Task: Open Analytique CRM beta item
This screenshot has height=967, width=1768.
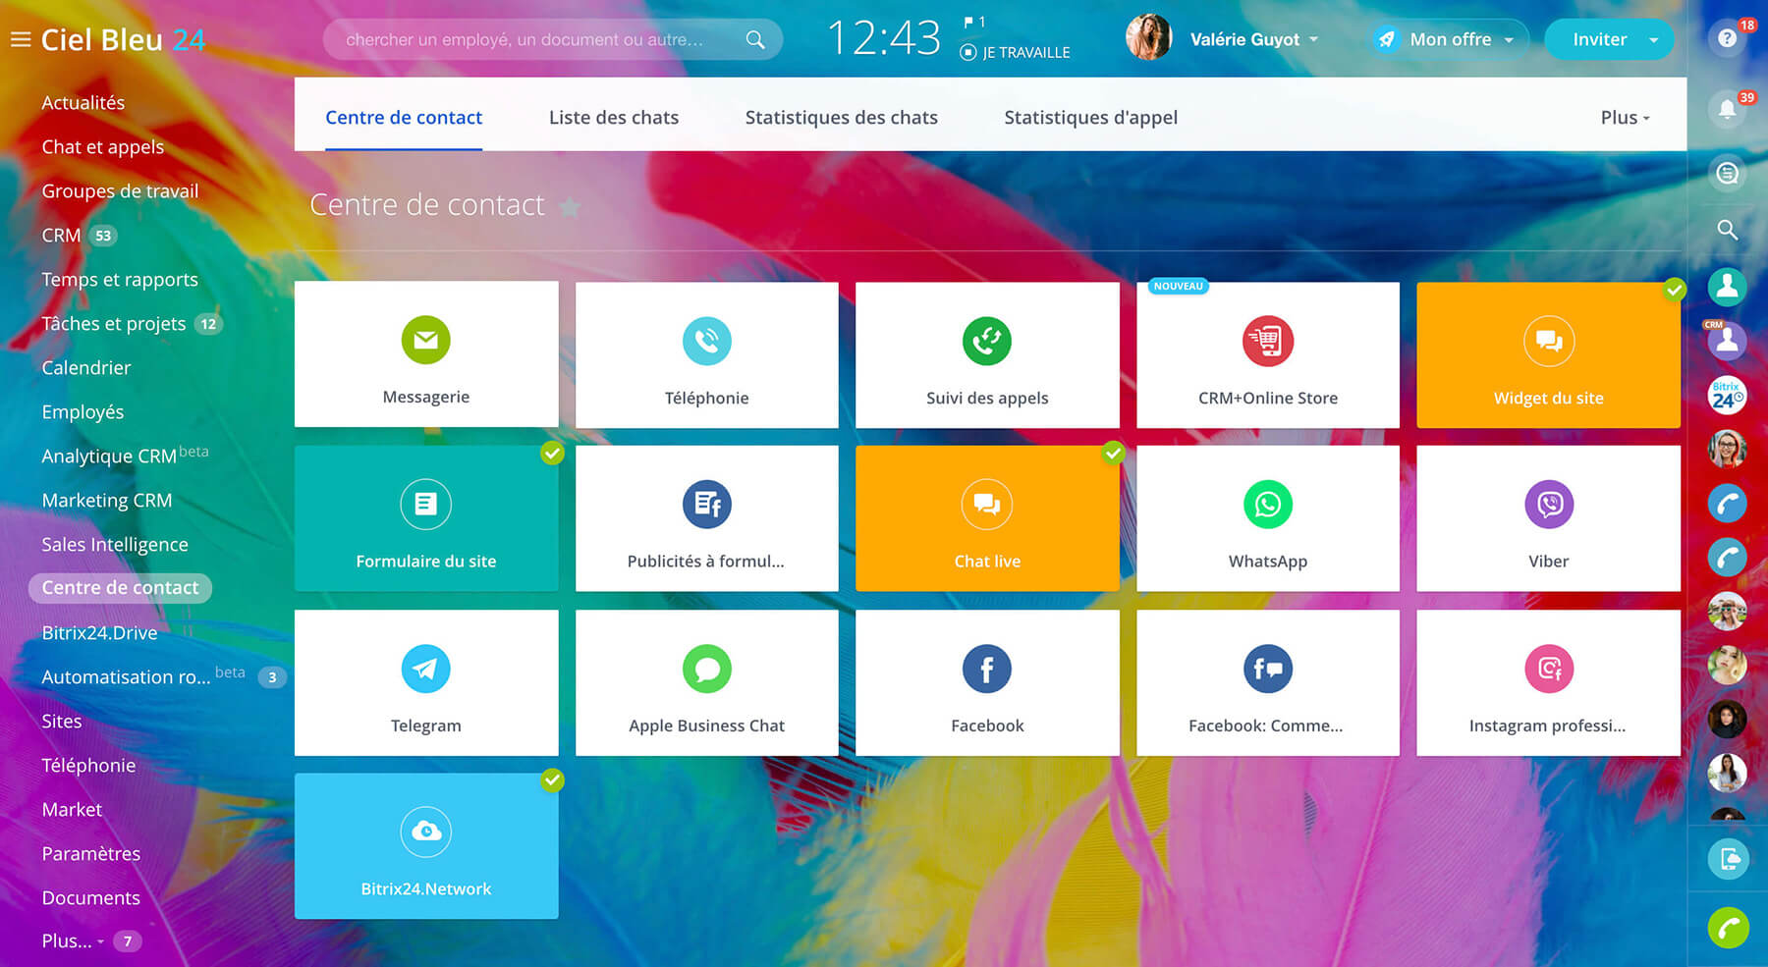Action: [125, 455]
